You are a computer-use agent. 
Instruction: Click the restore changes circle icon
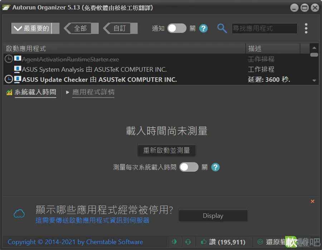click(260, 242)
